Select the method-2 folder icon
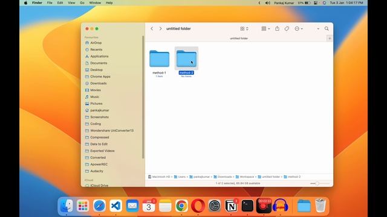The width and height of the screenshot is (387, 217). 186,59
